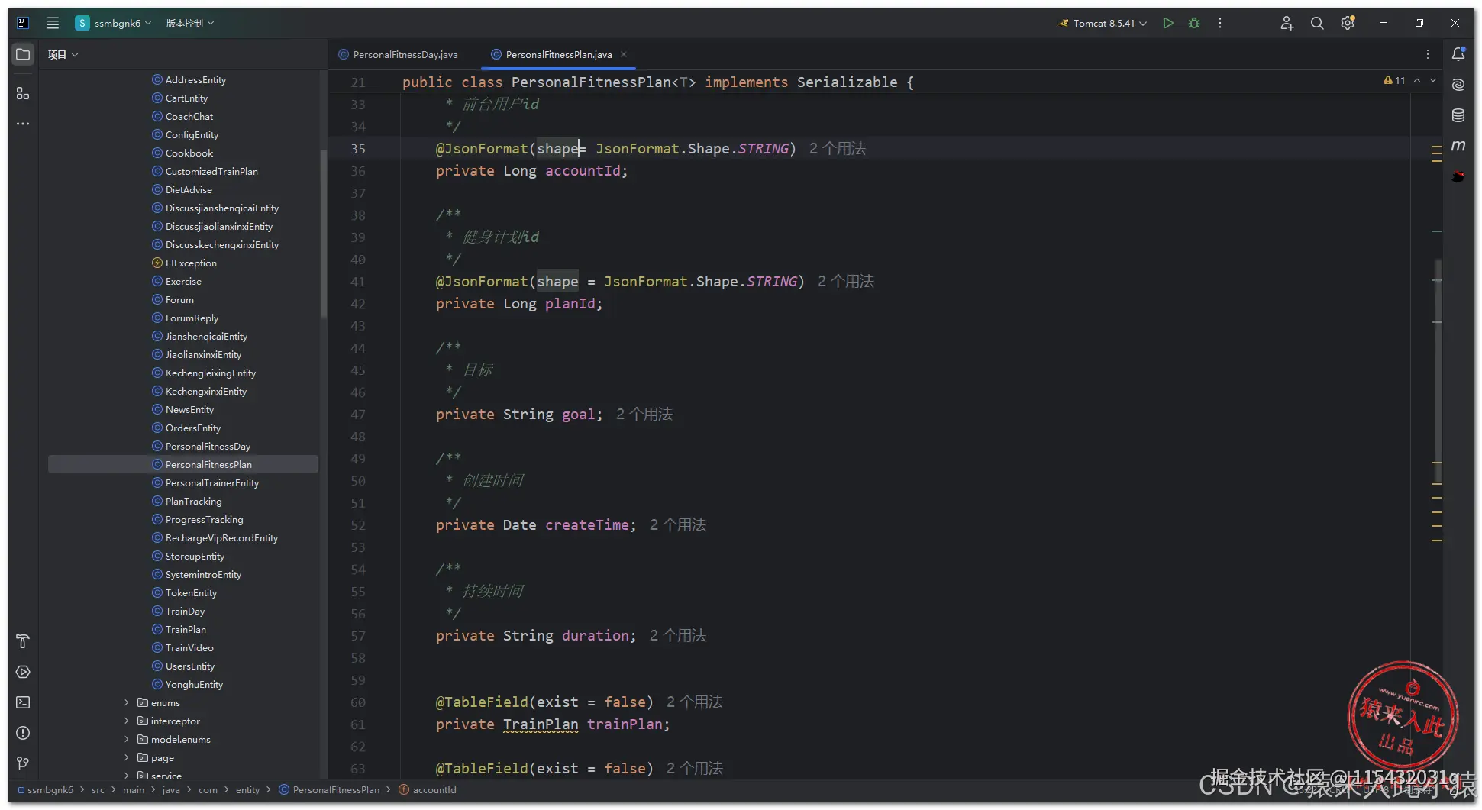Open IDE settings gear
This screenshot has height=810, width=1482.
pyautogui.click(x=1348, y=23)
